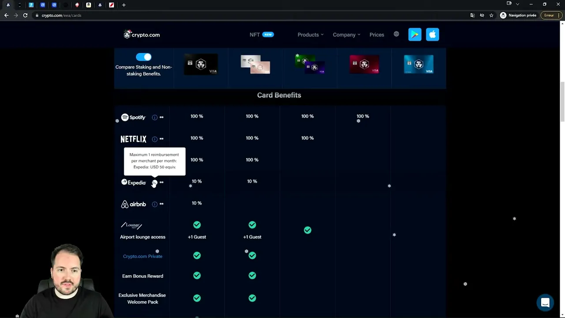Click the Google Play store icon
Viewport: 565px width, 318px height.
point(414,34)
